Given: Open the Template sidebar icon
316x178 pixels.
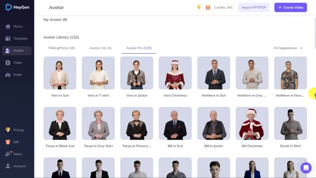Looking at the screenshot, I should (x=8, y=39).
